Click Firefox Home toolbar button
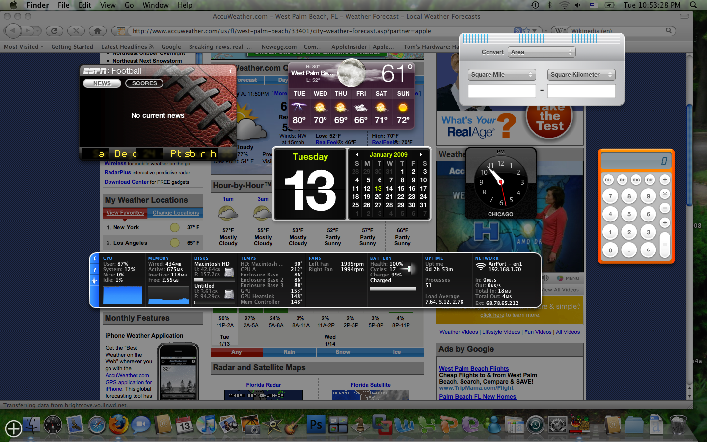Image resolution: width=707 pixels, height=442 pixels. pyautogui.click(x=98, y=30)
